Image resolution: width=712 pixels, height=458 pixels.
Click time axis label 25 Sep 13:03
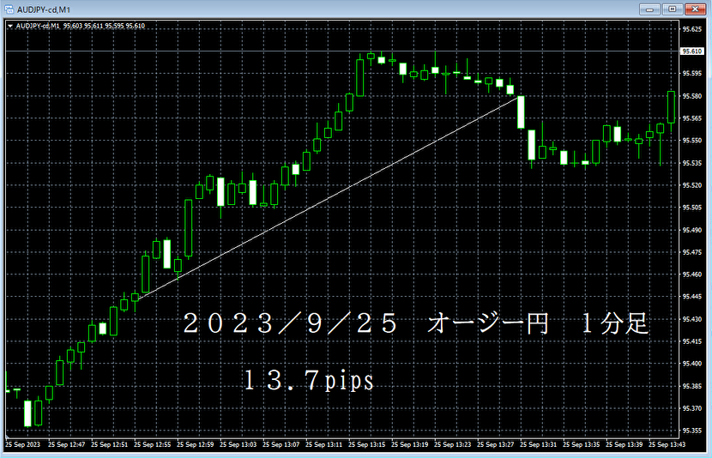[x=238, y=445]
